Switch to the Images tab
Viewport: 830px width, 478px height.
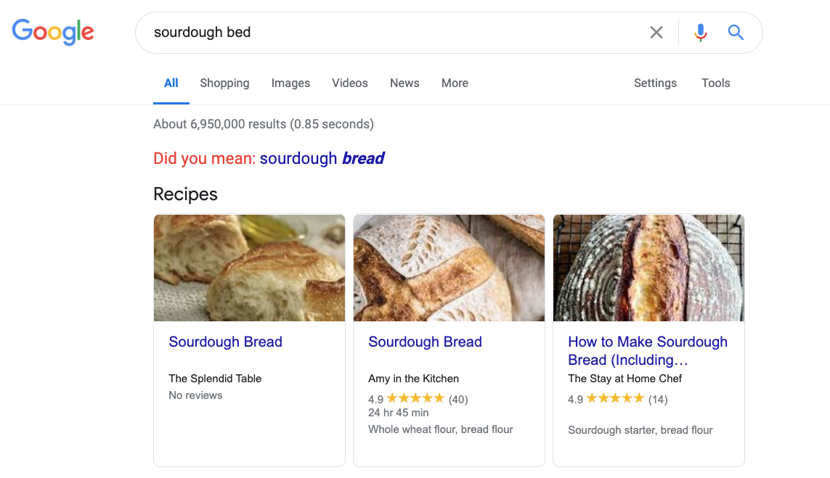[x=290, y=83]
